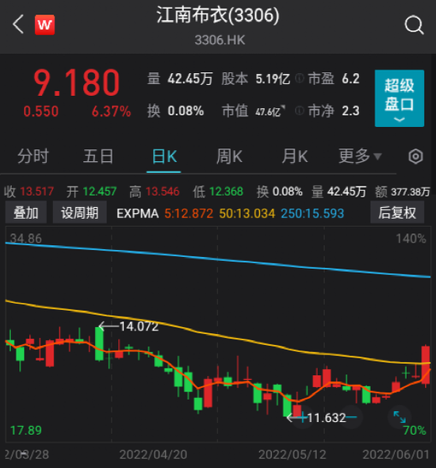
Task: Expand the 市值 47.6亿 detail arrow
Action: coord(283,107)
